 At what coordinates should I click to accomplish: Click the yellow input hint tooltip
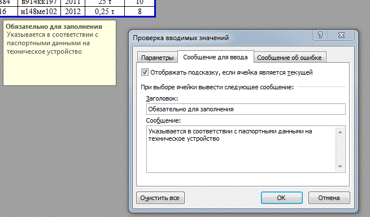[59, 53]
